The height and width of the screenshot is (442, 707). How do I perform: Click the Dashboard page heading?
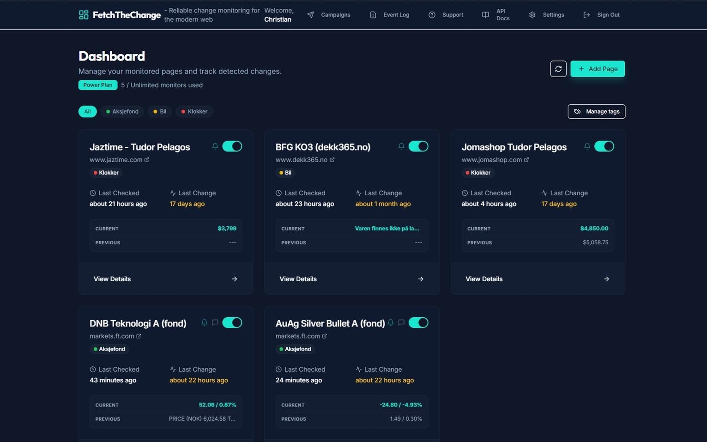(112, 56)
